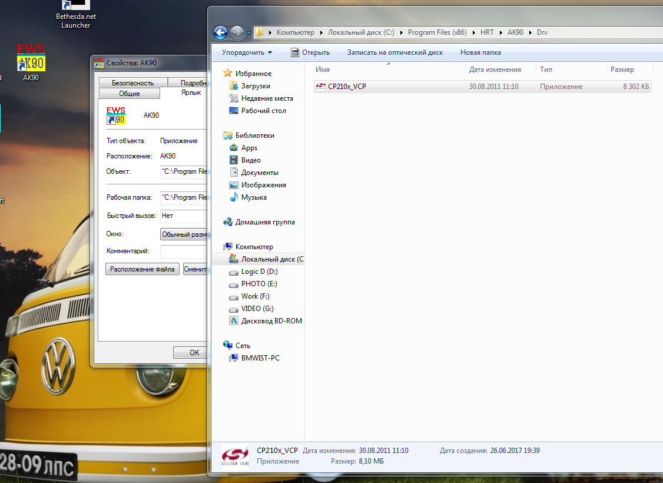This screenshot has width=663, height=483.
Task: Click the Explorer forward arrow button
Action: pos(237,32)
